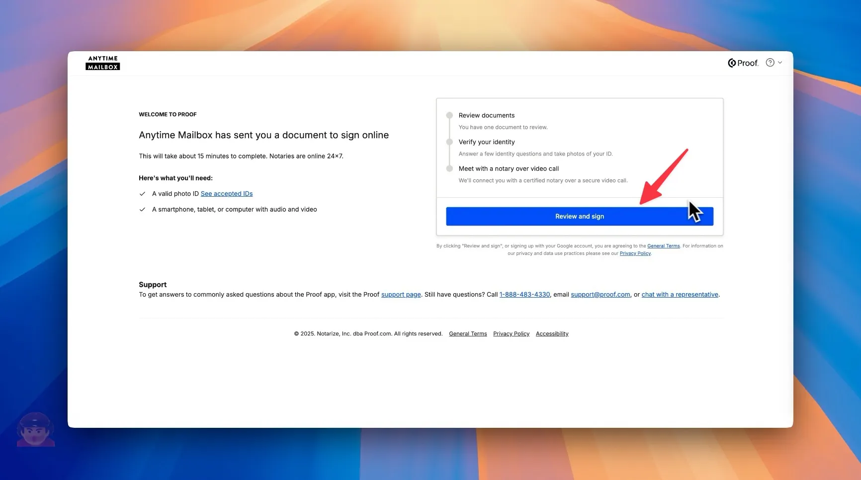
Task: Click the avatar in the desktop corner
Action: tap(35, 429)
